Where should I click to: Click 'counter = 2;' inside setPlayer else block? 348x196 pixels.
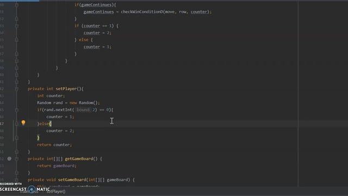(x=60, y=131)
